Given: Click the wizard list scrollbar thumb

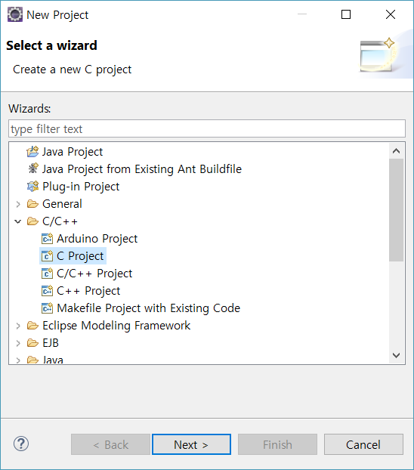Looking at the screenshot, I should [396, 210].
